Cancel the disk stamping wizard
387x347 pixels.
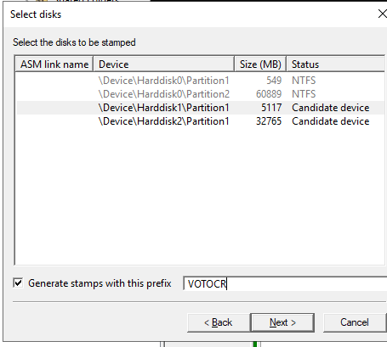pyautogui.click(x=355, y=322)
